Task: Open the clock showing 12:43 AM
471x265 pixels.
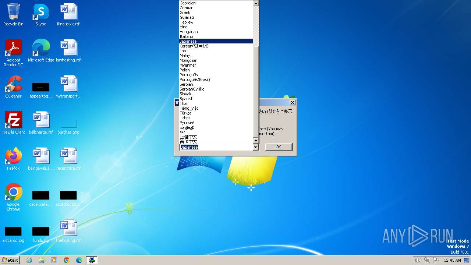Action: coord(452,260)
